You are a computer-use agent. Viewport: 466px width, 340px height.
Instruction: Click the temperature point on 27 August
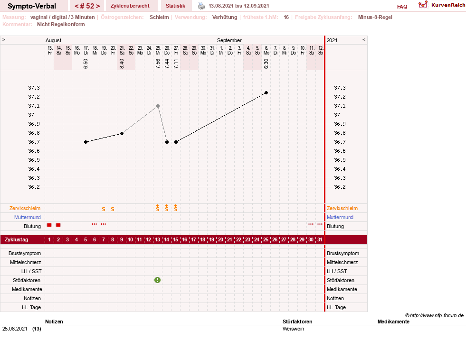pos(176,142)
